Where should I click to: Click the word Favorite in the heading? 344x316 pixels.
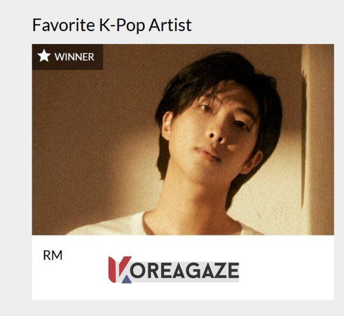(63, 25)
